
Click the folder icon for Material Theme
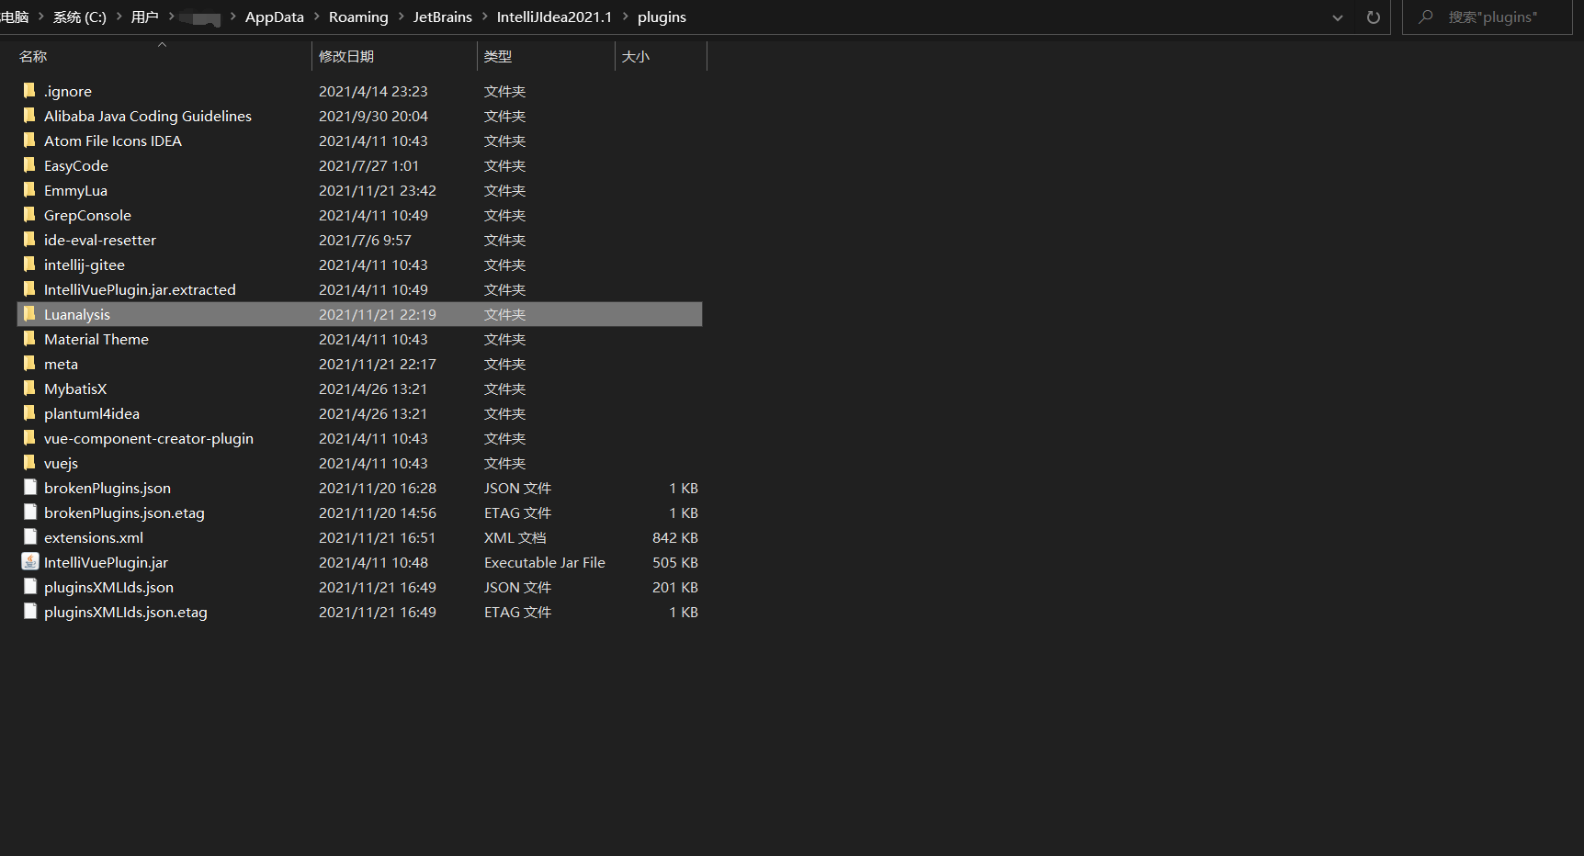click(x=29, y=339)
